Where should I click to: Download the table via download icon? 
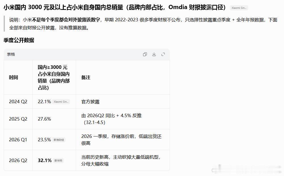click(x=154, y=54)
